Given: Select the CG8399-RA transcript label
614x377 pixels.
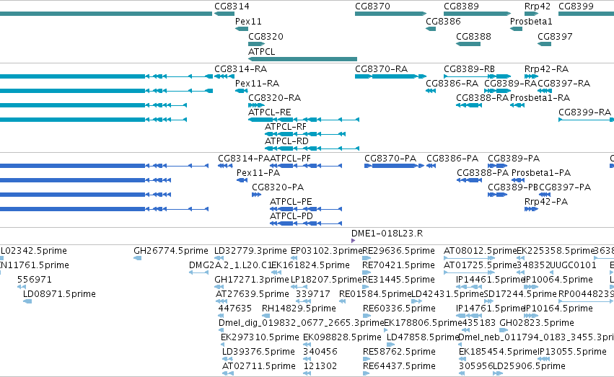Looking at the screenshot, I should [585, 112].
